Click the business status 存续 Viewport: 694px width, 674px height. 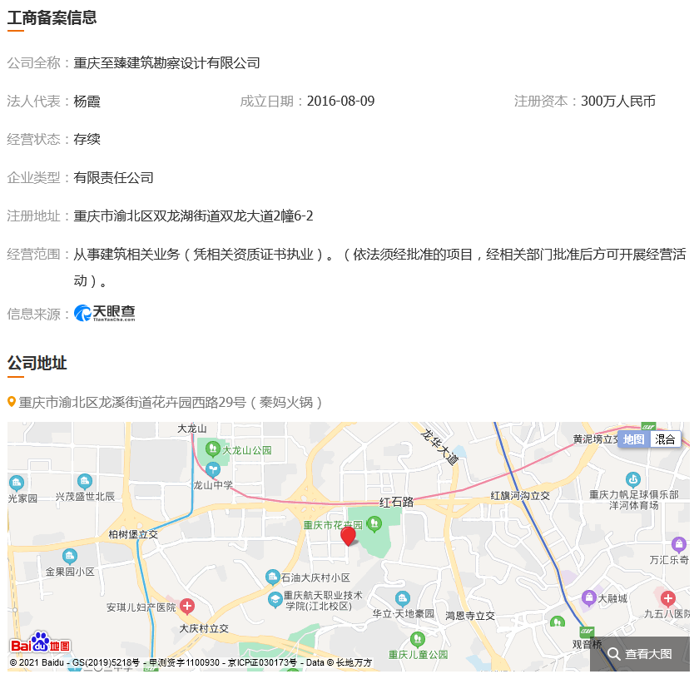pyautogui.click(x=87, y=140)
